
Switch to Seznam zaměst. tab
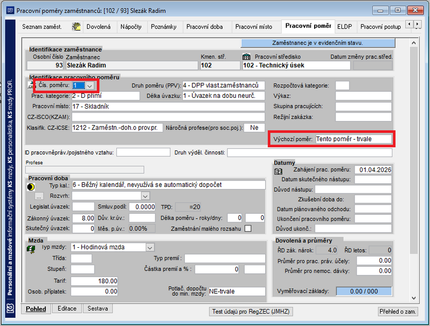[42, 27]
